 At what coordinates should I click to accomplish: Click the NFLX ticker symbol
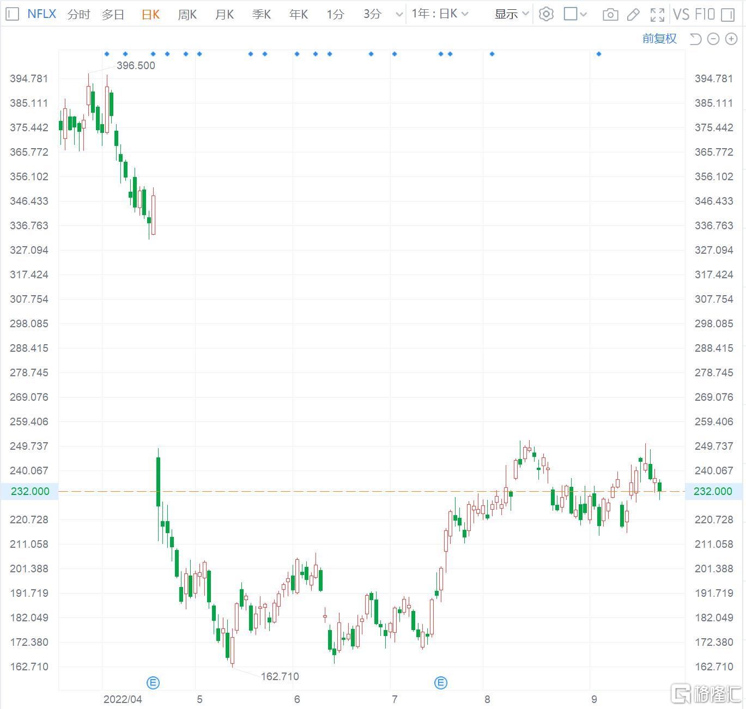42,14
